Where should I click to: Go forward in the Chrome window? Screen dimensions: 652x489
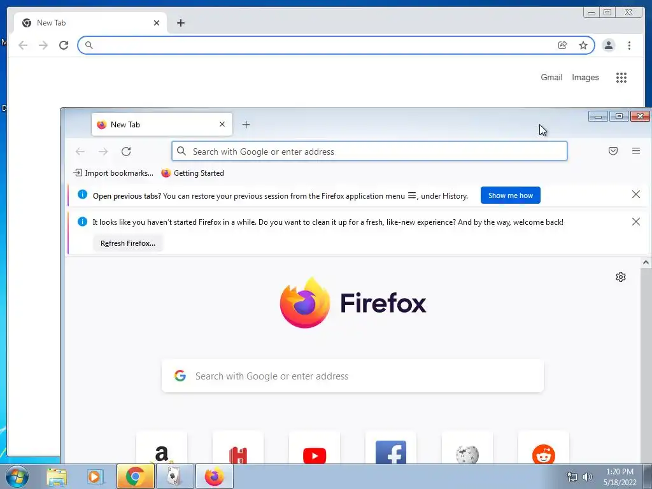(43, 45)
